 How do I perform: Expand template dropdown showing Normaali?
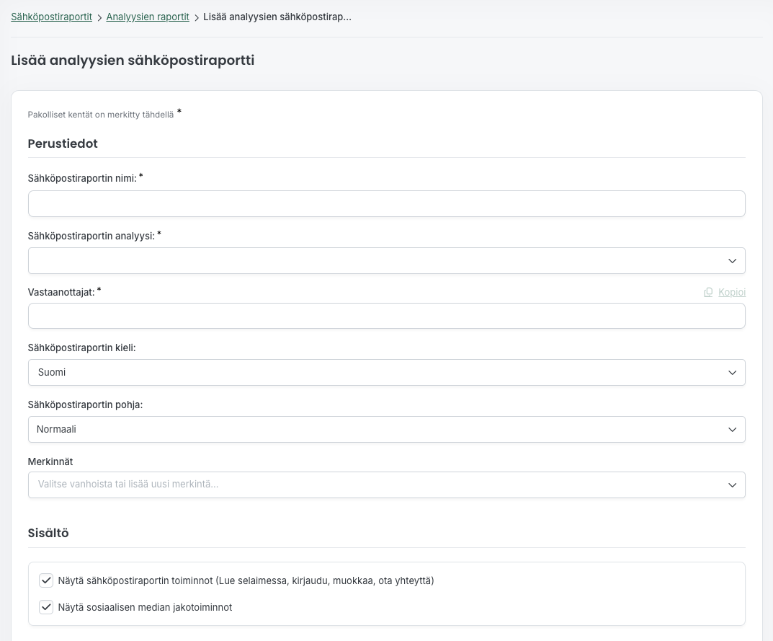(375, 430)
